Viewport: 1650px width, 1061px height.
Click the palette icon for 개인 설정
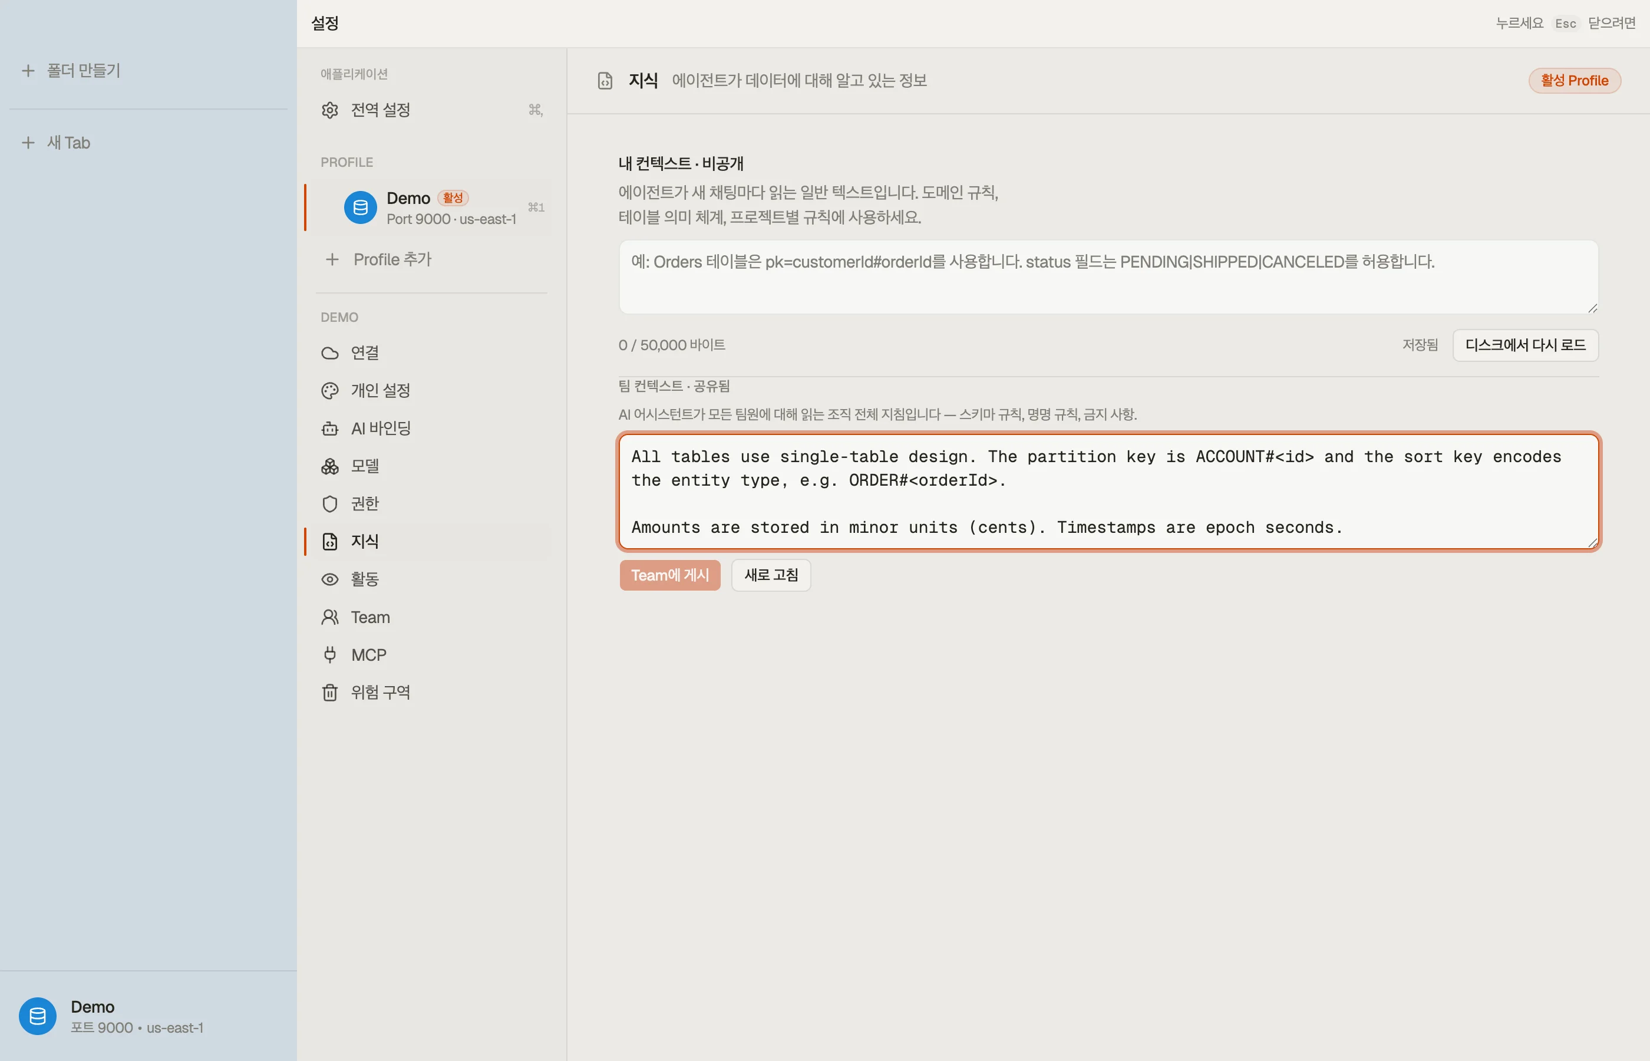[330, 391]
